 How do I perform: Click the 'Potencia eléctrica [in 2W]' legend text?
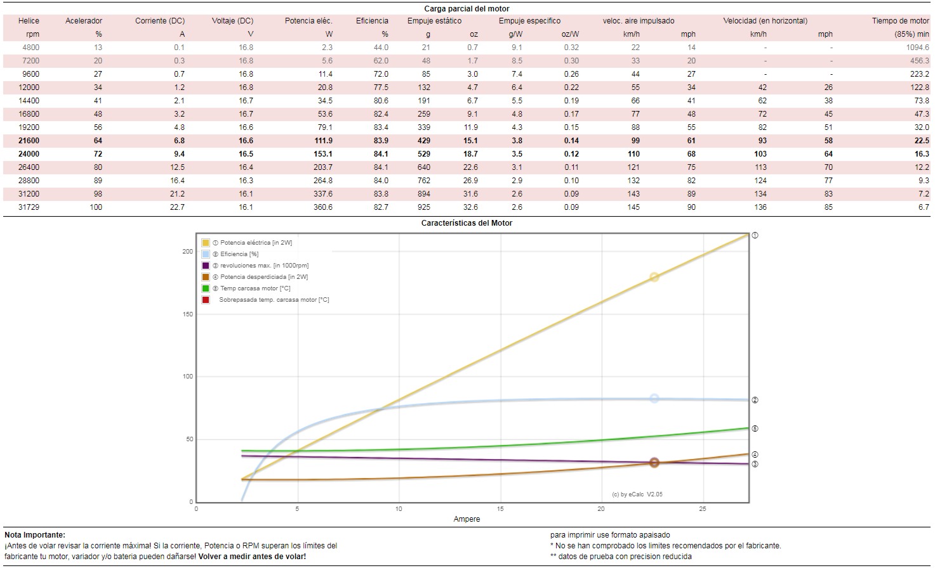tap(256, 243)
